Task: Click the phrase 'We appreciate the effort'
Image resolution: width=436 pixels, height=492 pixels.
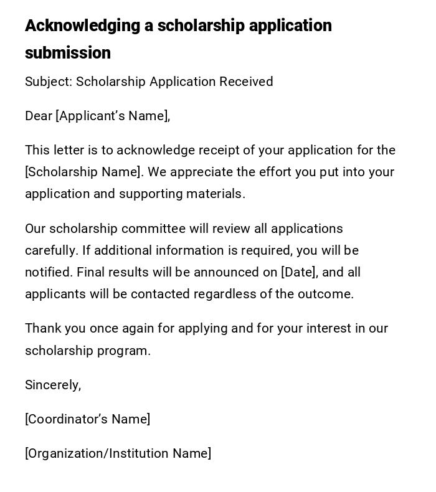Action: [x=220, y=172]
